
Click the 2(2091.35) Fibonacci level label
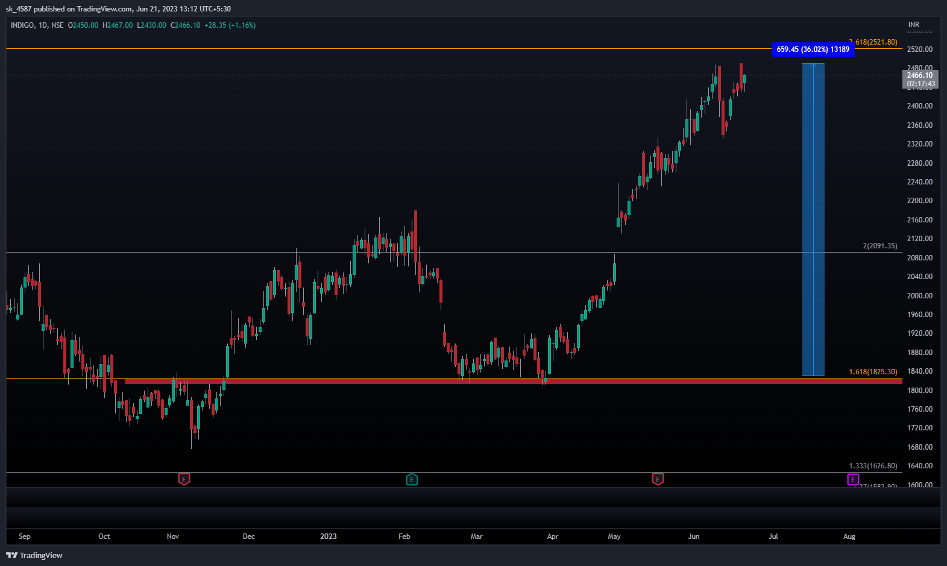click(x=880, y=246)
